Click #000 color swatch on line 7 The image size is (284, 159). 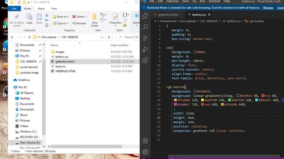pos(195,52)
